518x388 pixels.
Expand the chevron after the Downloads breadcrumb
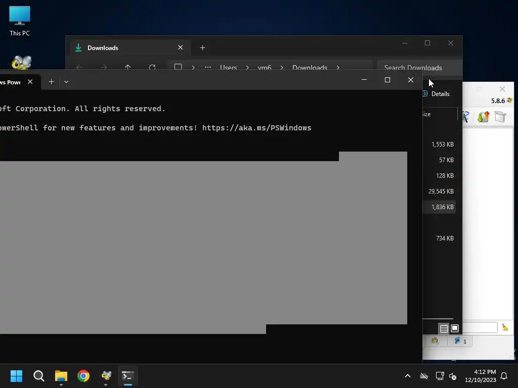pos(337,68)
